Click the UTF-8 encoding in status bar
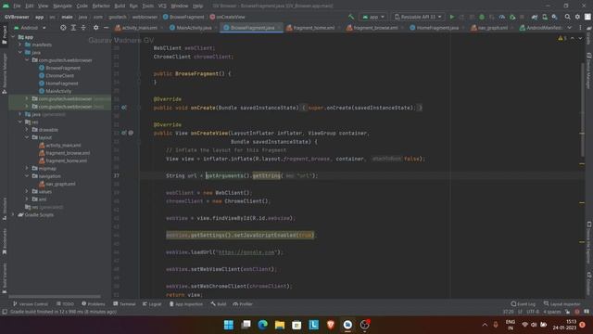593x334 pixels. tap(533, 312)
